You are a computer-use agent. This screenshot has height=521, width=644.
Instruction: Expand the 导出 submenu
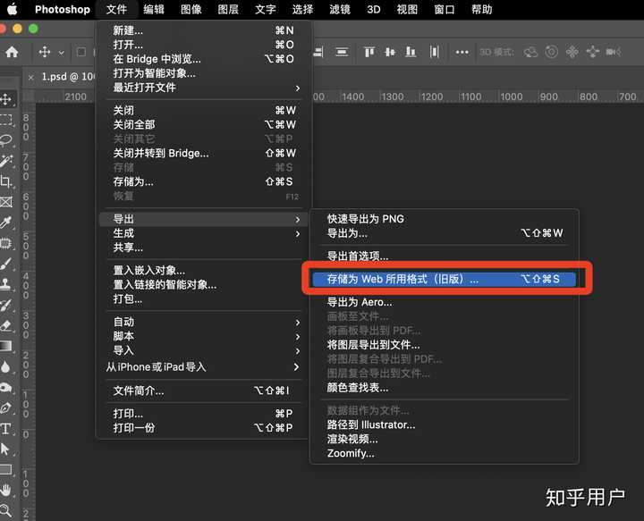[x=204, y=219]
